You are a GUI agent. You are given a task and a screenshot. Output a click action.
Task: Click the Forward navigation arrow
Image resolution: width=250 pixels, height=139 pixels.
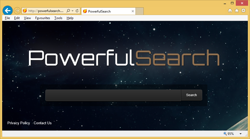17,11
